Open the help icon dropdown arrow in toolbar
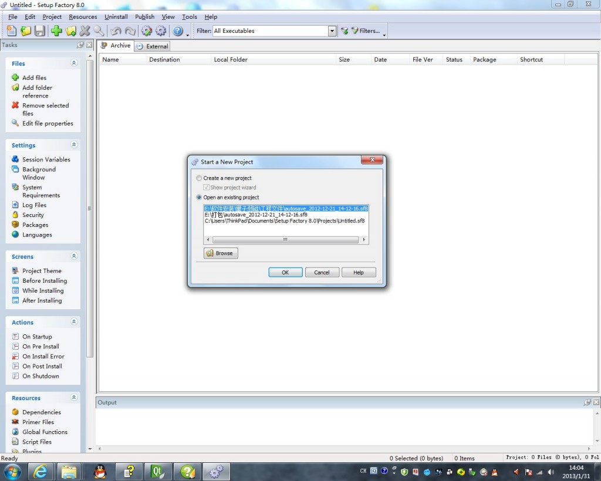Viewport: 601px width, 481px height. [187, 35]
